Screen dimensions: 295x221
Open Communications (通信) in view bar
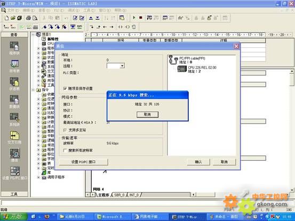pos(14,155)
